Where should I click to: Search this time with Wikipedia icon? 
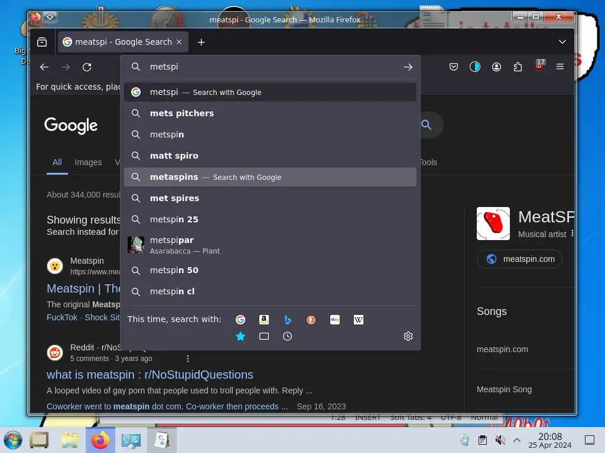click(x=359, y=319)
